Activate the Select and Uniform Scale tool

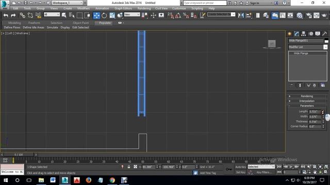tap(112, 15)
